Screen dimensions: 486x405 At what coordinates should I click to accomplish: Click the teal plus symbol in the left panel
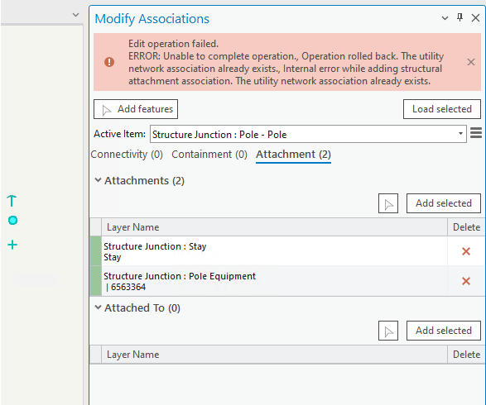12,245
